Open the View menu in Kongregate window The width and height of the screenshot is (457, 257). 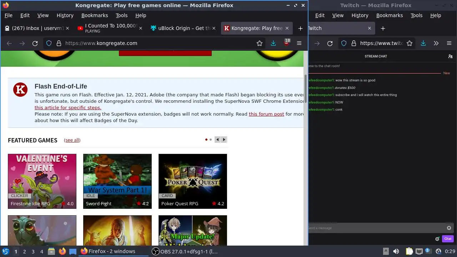[x=43, y=15]
